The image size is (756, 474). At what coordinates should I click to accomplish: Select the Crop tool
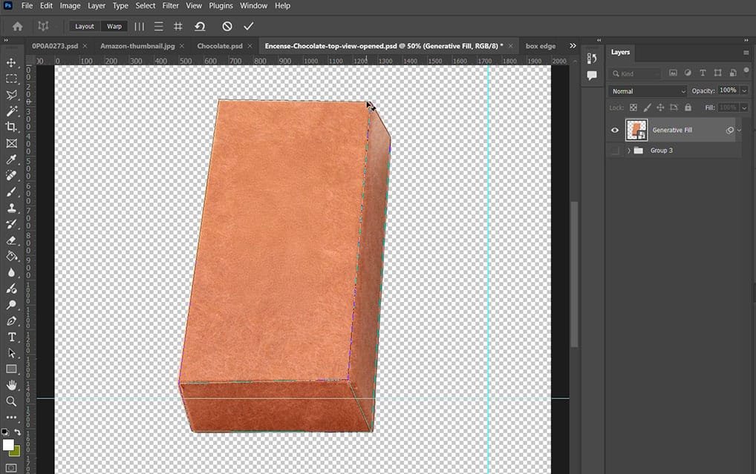[11, 127]
